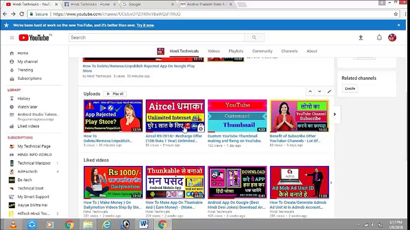Viewport: 410px width, 230px height.
Task: Move Uploads section down
Action: pos(319,91)
